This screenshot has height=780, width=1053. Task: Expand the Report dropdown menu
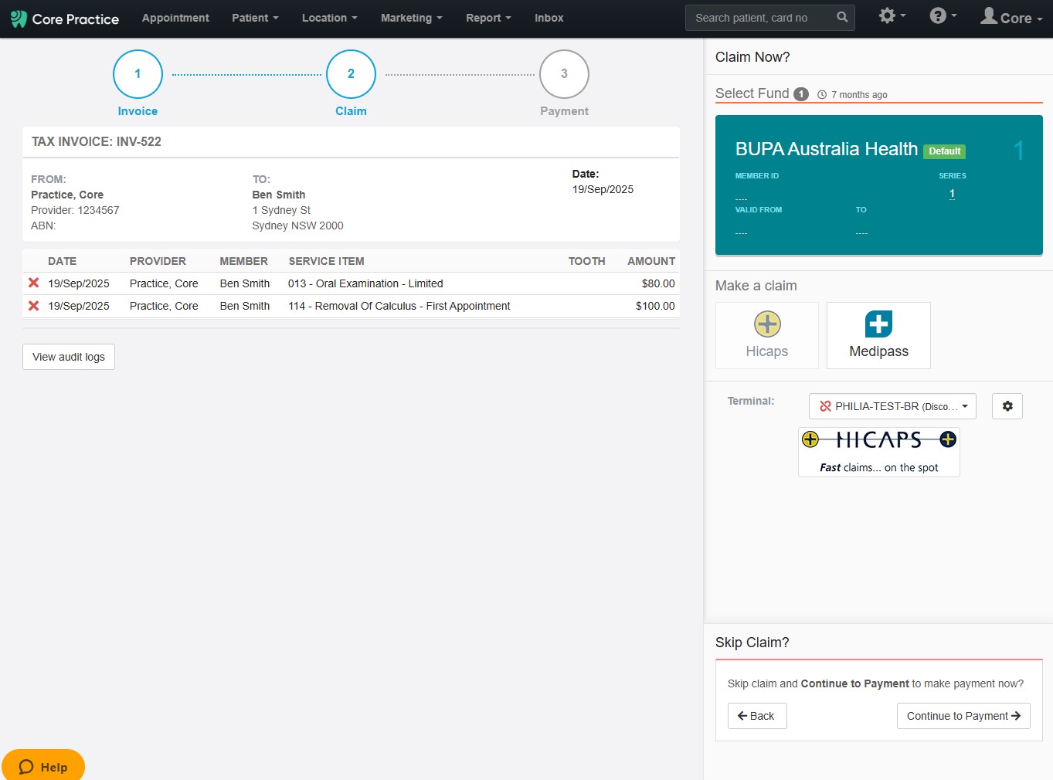[488, 18]
